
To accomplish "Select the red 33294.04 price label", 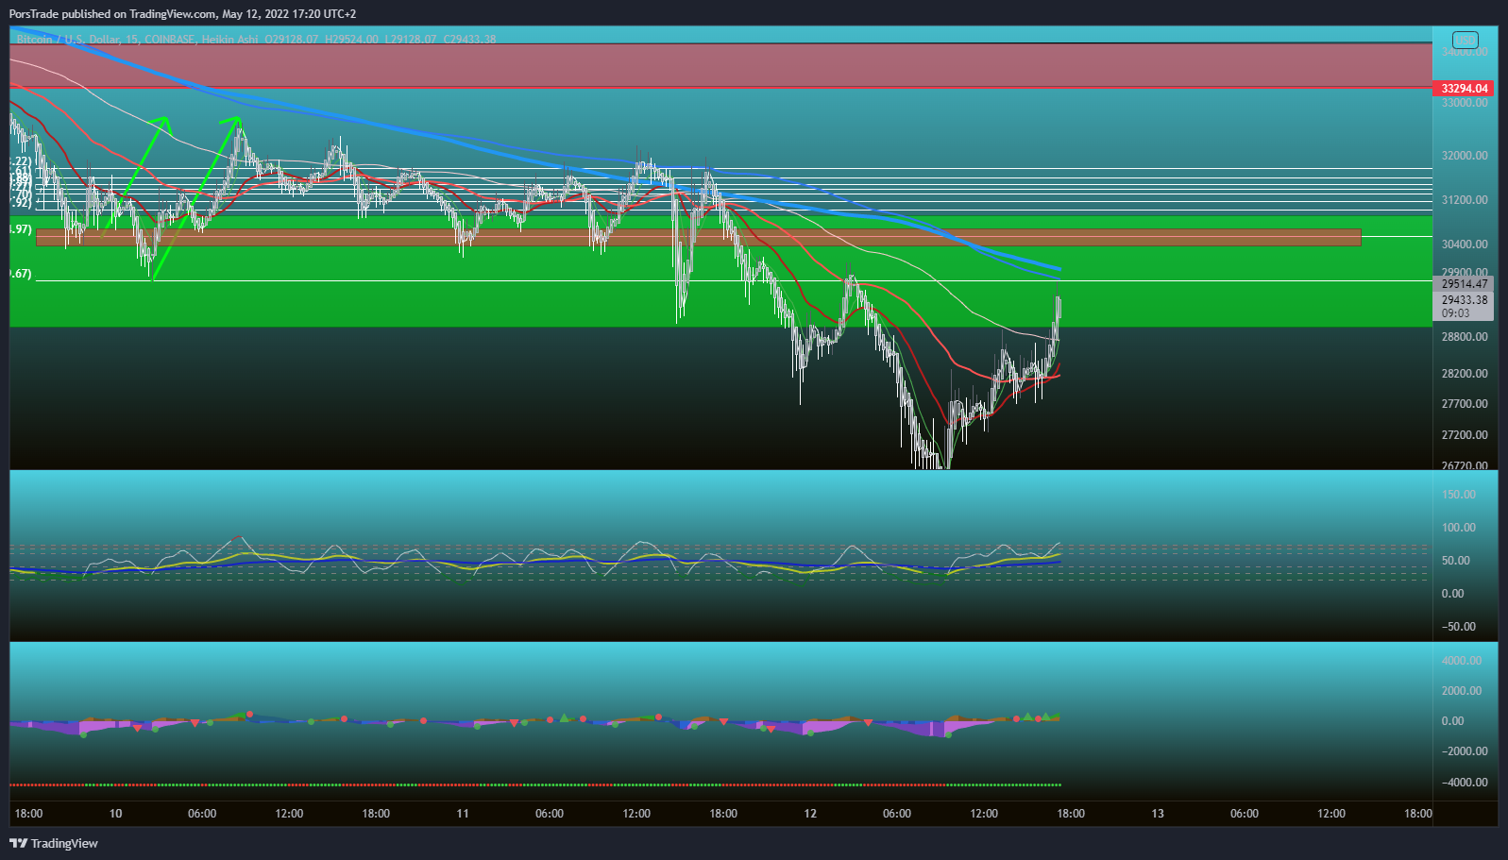I will click(x=1465, y=89).
